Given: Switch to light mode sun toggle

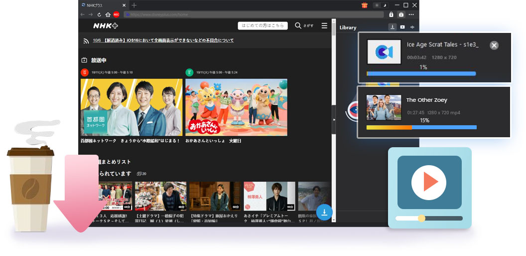Looking at the screenshot, I should pyautogui.click(x=377, y=5).
